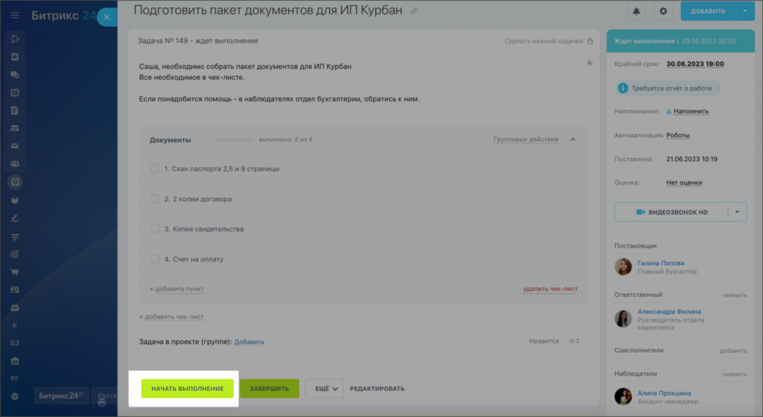The image size is (763, 417).
Task: Mark task important with flame icon
Action: (x=590, y=41)
